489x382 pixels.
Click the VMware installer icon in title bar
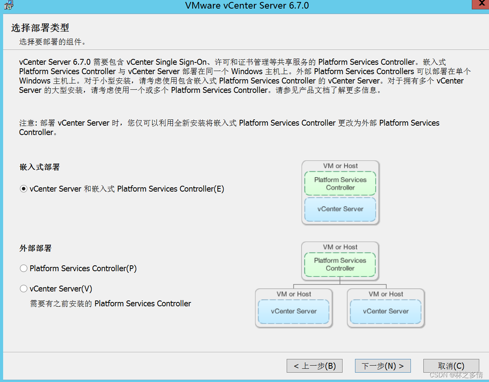point(9,5)
